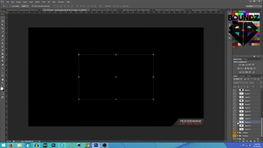Select the Lasso tool

pos(2,21)
